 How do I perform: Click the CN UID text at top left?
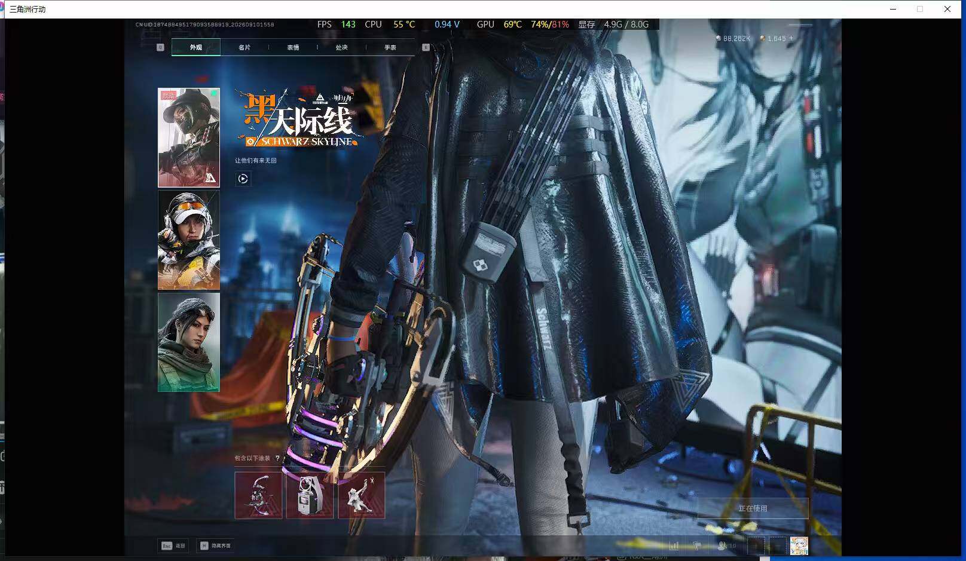[x=204, y=24]
